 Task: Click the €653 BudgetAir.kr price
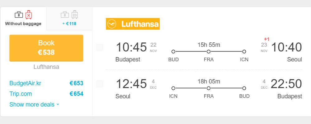pos(77,83)
